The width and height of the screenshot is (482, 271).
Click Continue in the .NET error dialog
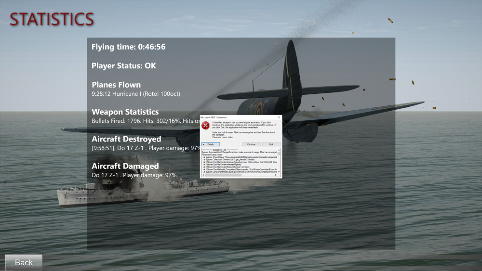tap(252, 144)
